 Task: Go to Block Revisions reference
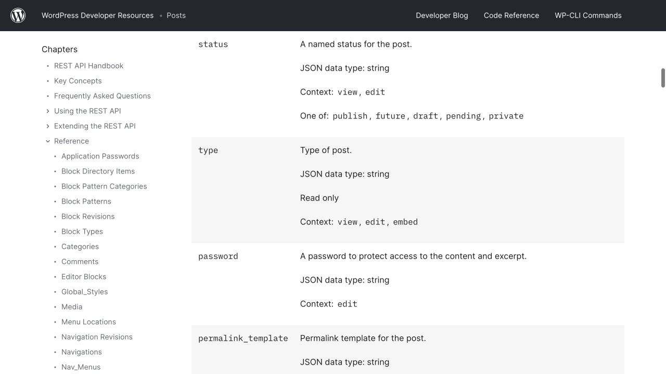(x=88, y=217)
